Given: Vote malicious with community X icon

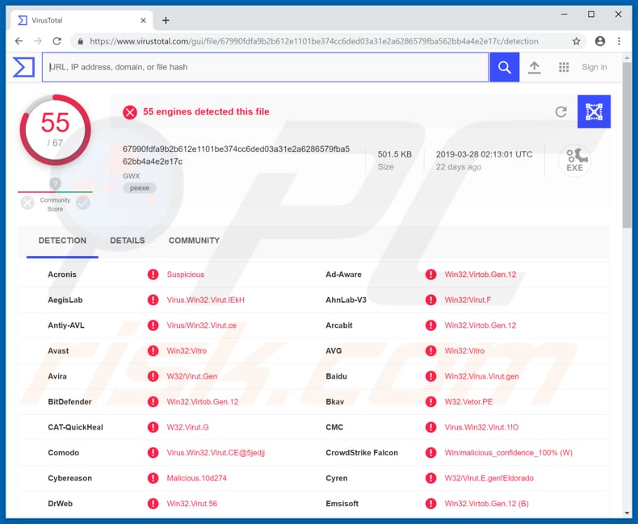Looking at the screenshot, I should pos(27,203).
